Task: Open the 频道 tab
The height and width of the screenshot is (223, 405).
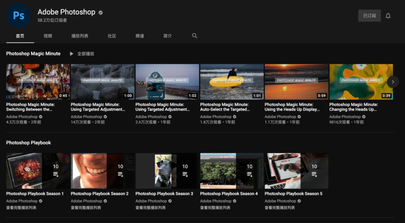Action: point(140,36)
